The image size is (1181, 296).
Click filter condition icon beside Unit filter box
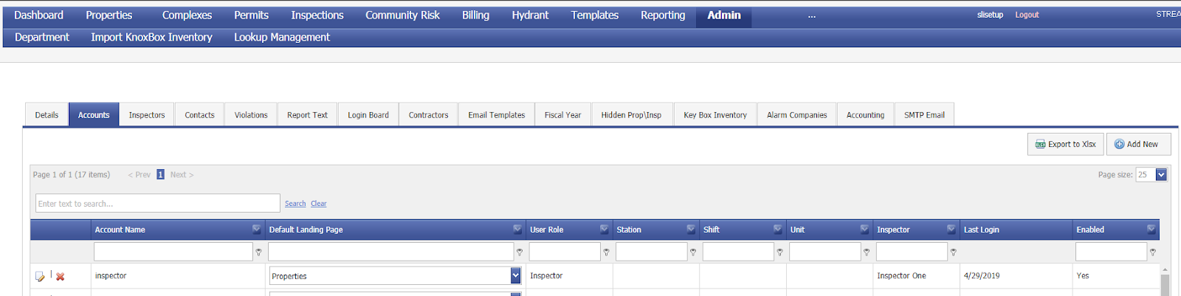(867, 252)
